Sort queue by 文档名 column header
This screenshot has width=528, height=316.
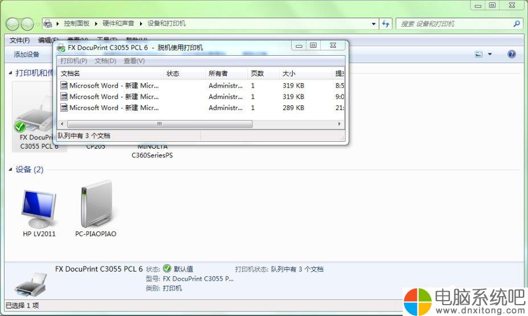coord(110,73)
